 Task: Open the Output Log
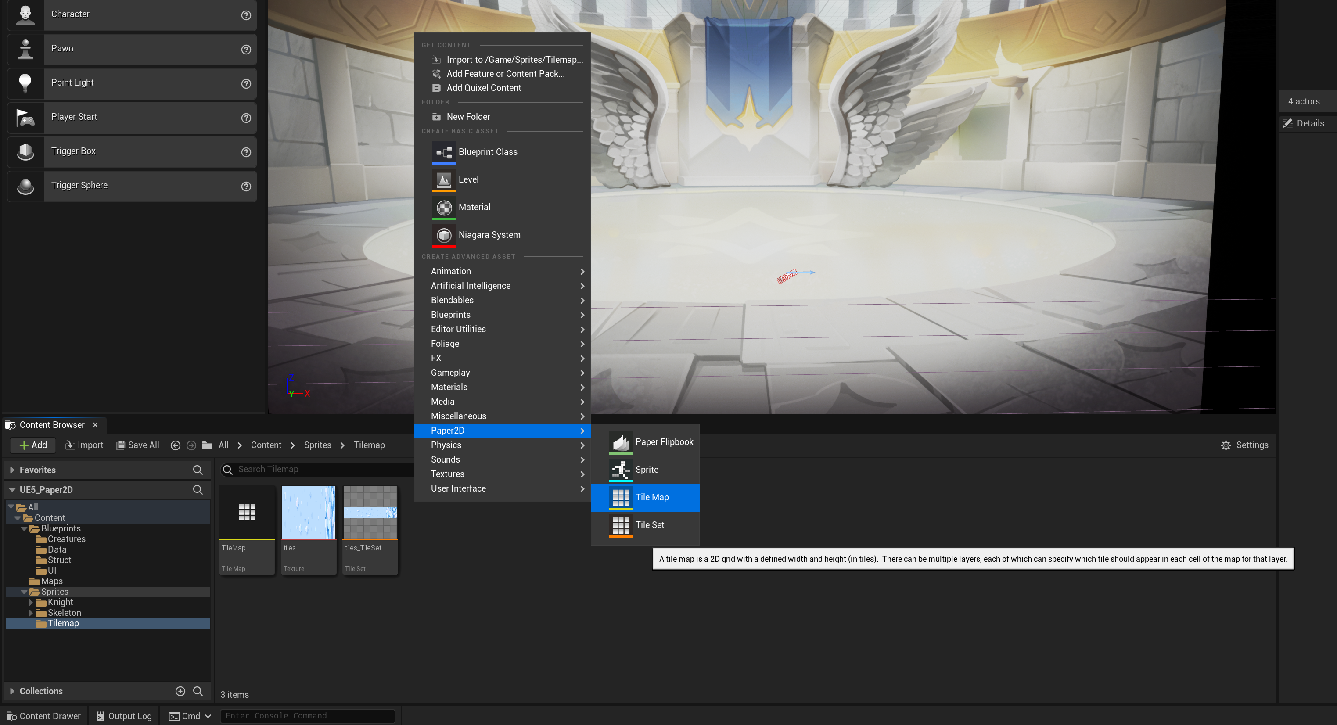(x=124, y=716)
